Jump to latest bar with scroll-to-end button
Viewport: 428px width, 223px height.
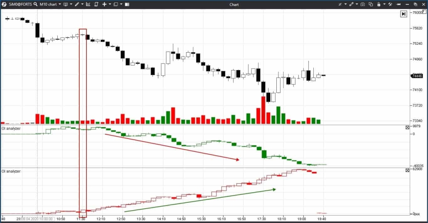pyautogui.click(x=403, y=14)
